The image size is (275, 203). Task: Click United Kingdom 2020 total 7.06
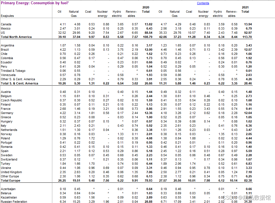150,172
